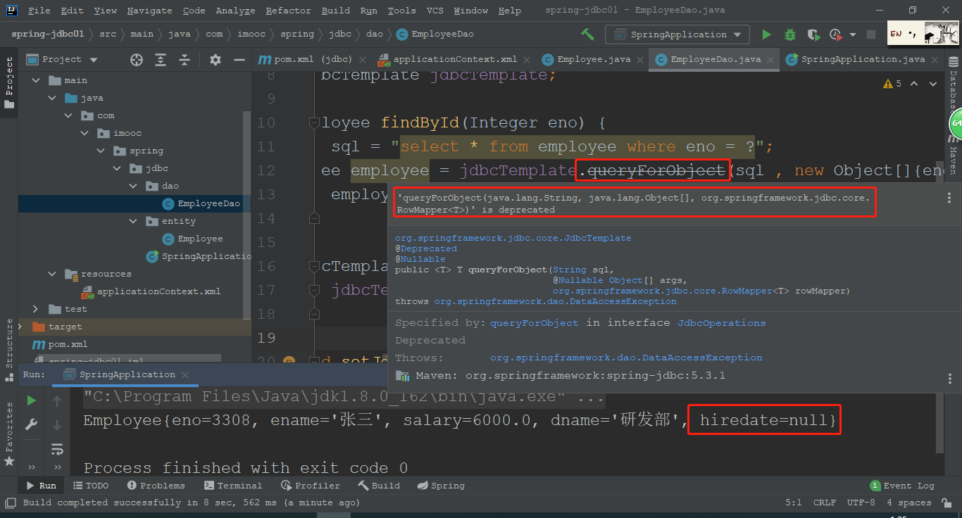This screenshot has height=518, width=962.
Task: Open documentation popup options at bottom right
Action: pyautogui.click(x=949, y=379)
